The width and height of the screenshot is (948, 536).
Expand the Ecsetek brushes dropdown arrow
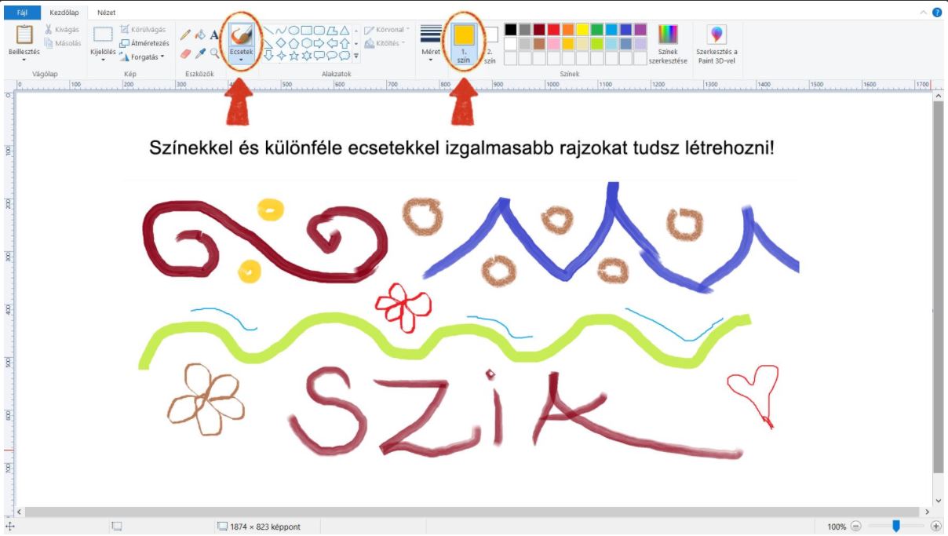pos(241,60)
